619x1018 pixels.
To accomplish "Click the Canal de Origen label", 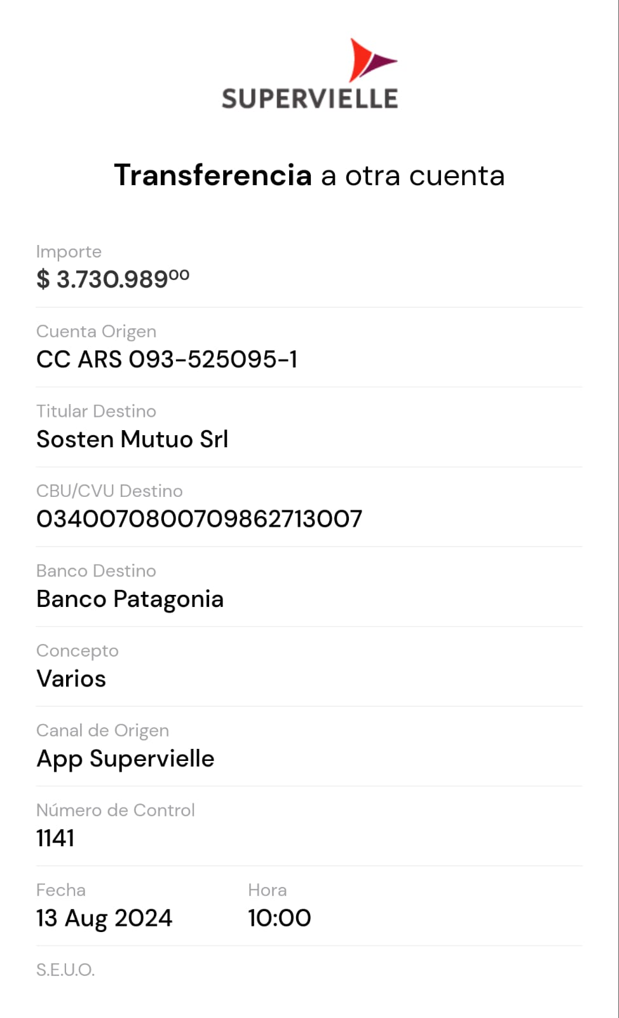I will point(102,730).
